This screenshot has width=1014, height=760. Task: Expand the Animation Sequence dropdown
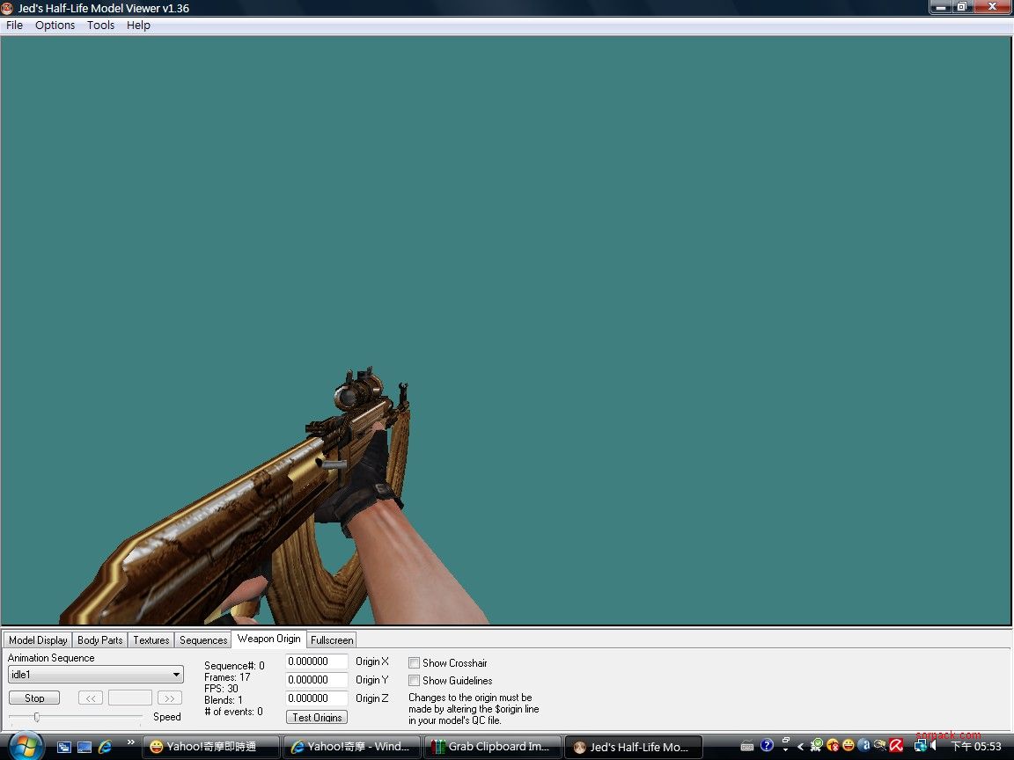[177, 675]
